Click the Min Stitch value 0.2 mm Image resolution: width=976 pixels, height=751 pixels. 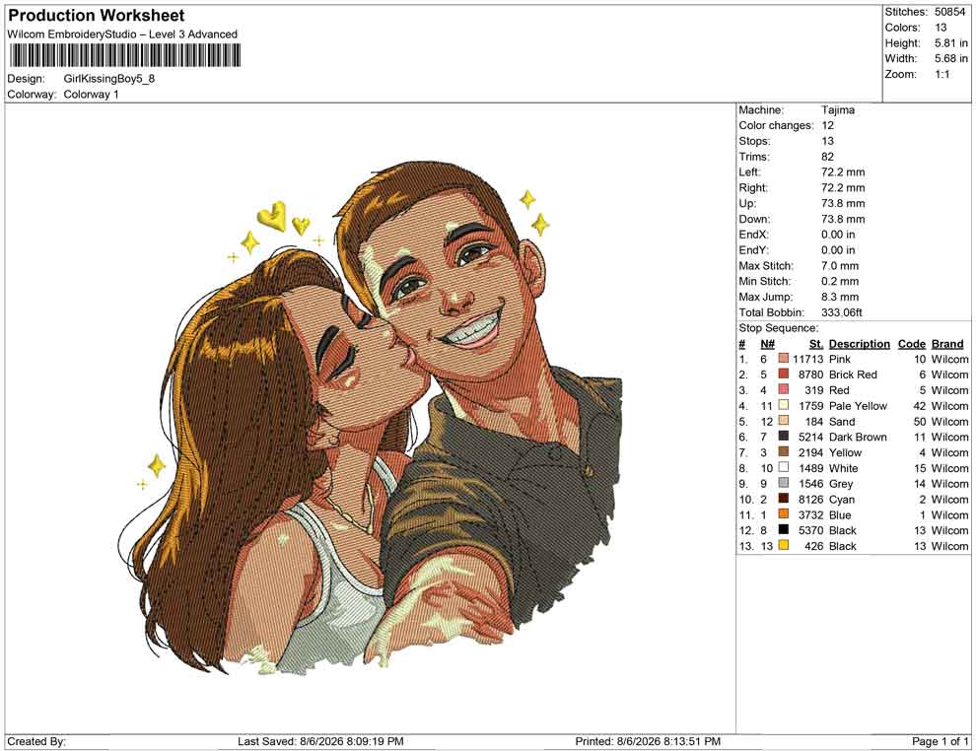point(840,281)
